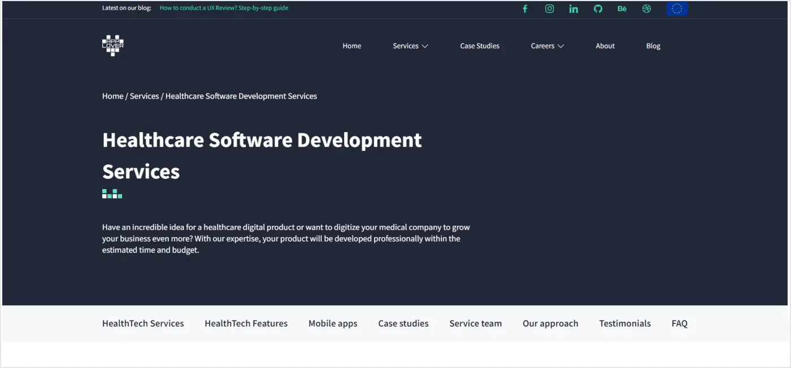Go to the About page

point(605,46)
